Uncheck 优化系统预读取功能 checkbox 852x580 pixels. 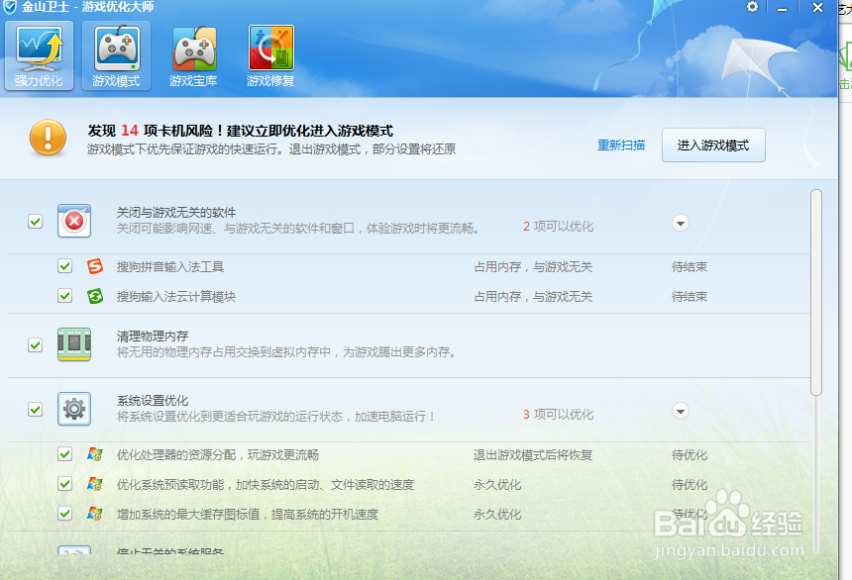pos(65,483)
